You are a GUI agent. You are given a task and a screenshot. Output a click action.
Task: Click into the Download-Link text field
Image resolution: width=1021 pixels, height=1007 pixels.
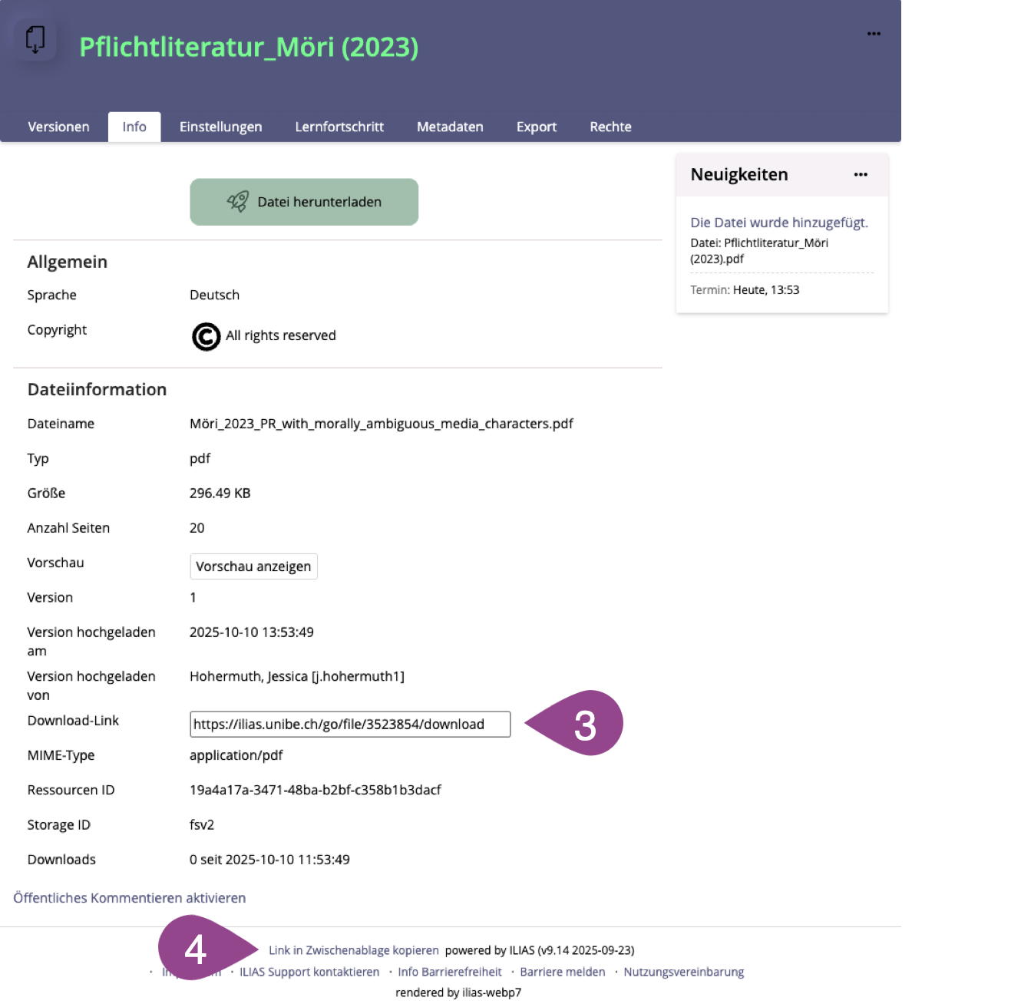(349, 725)
